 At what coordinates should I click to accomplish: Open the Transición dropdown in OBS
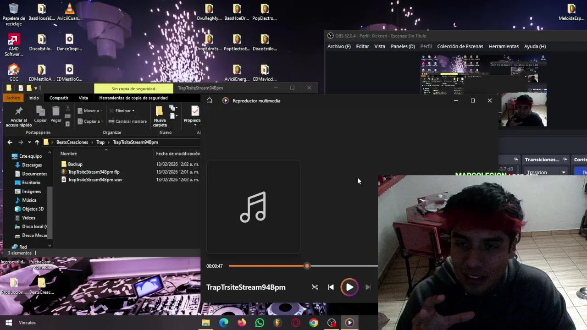pos(546,172)
